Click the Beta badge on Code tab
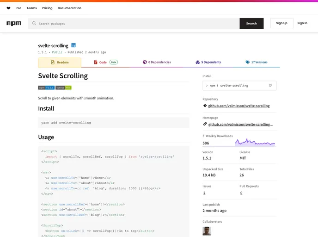This screenshot has height=237, width=318. [x=114, y=62]
